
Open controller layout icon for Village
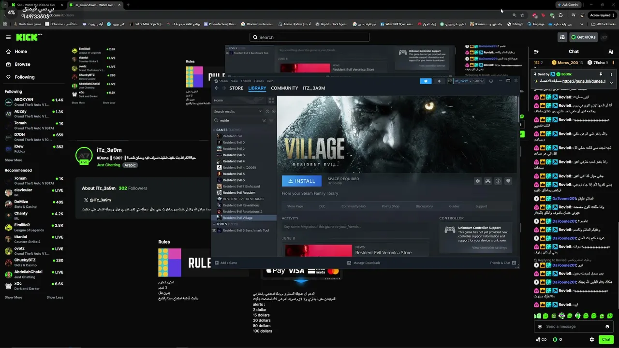pyautogui.click(x=488, y=181)
